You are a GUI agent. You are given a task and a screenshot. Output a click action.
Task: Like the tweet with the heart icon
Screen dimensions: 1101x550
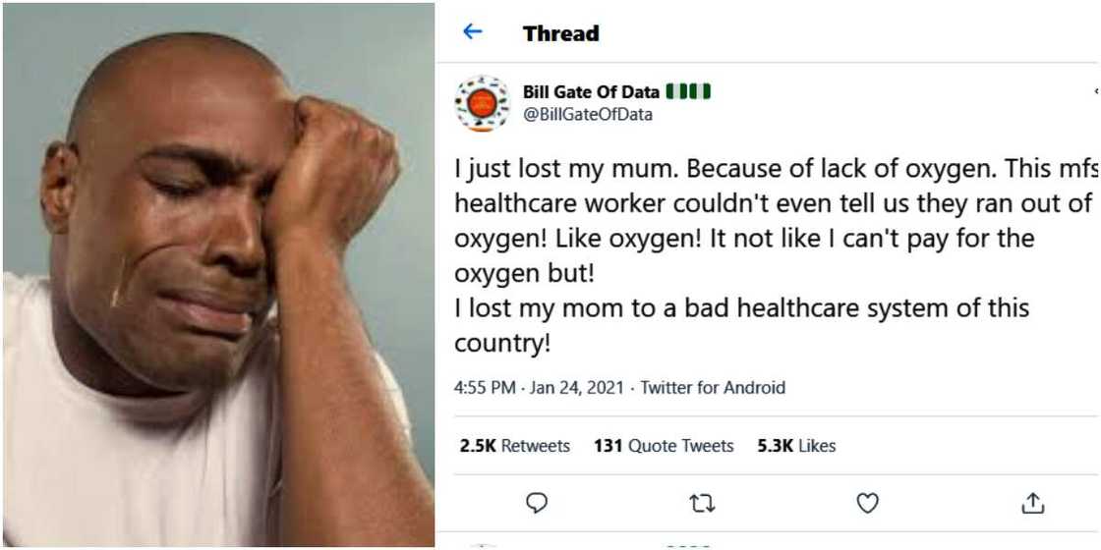pyautogui.click(x=867, y=503)
